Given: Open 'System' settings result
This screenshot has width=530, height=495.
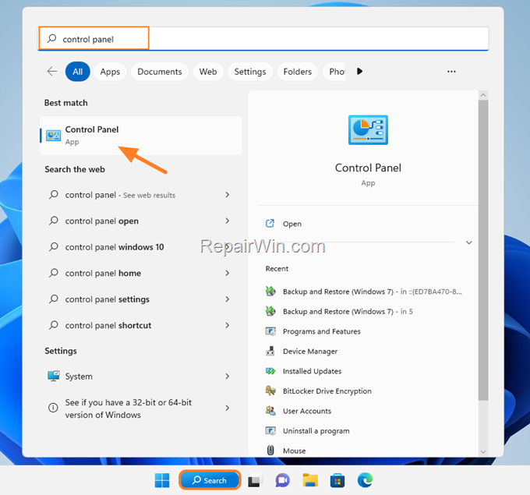Looking at the screenshot, I should click(140, 376).
